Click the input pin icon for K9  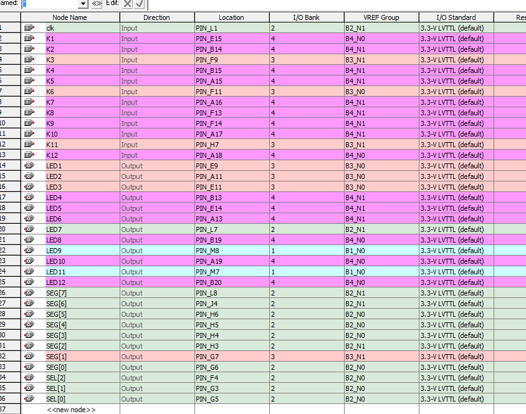tap(29, 123)
